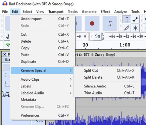
Task: Expand the Labels submenu
Action: tap(42, 86)
